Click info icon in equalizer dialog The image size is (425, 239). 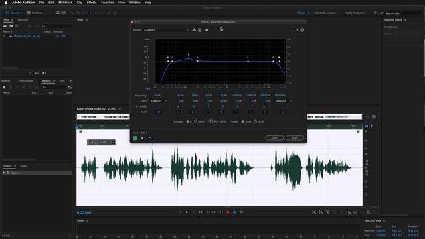point(302,30)
